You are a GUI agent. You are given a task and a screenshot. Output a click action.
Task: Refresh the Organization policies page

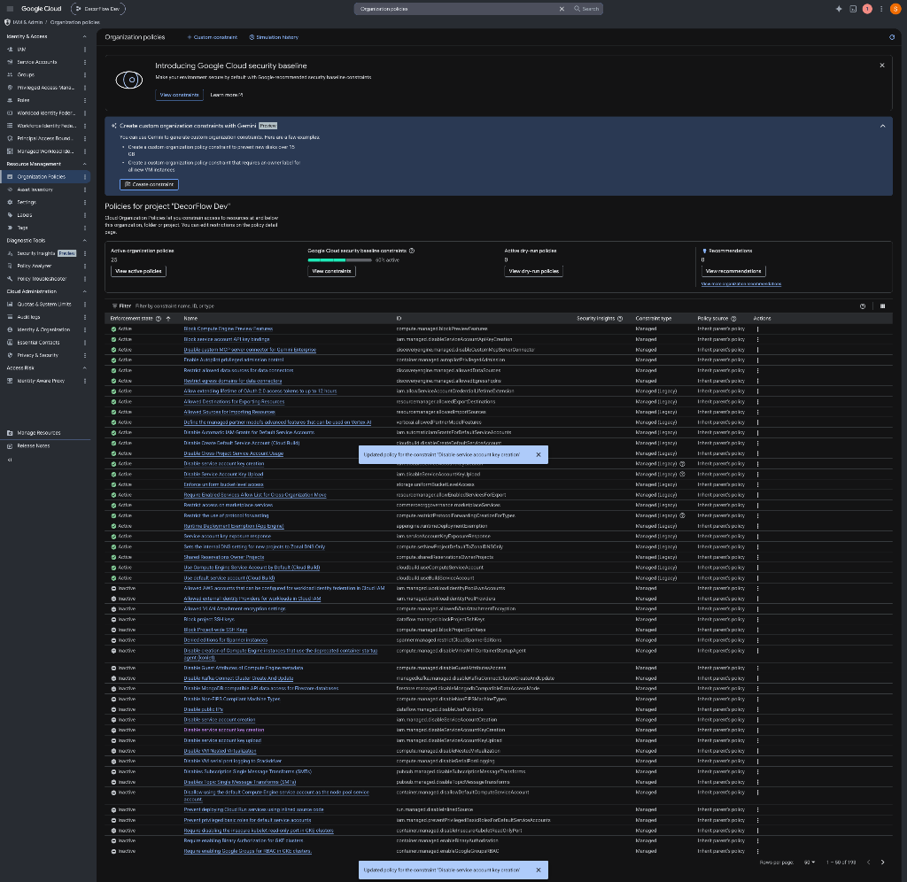(891, 37)
